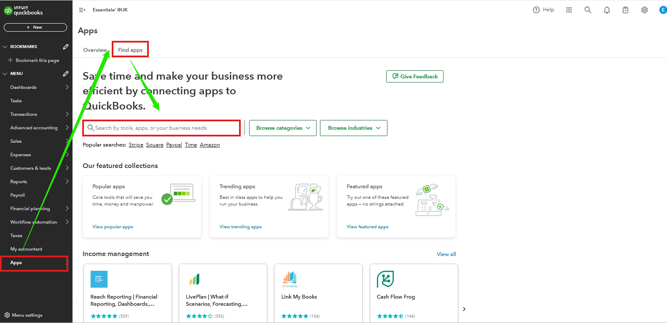
Task: Click the Popular apps illustration
Action: coord(179,194)
